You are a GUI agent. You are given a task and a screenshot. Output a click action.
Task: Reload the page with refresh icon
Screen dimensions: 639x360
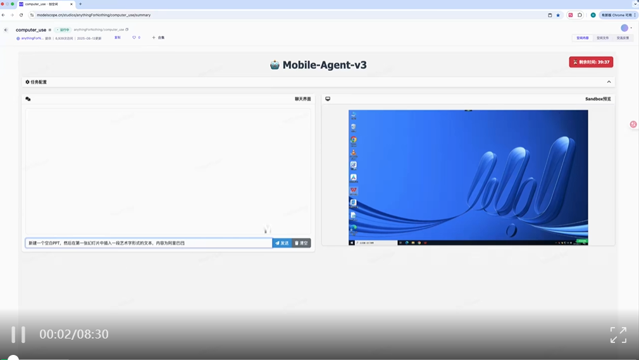[x=21, y=15]
